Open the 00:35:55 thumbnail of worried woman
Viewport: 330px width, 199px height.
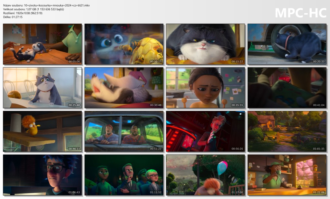tap(206, 88)
